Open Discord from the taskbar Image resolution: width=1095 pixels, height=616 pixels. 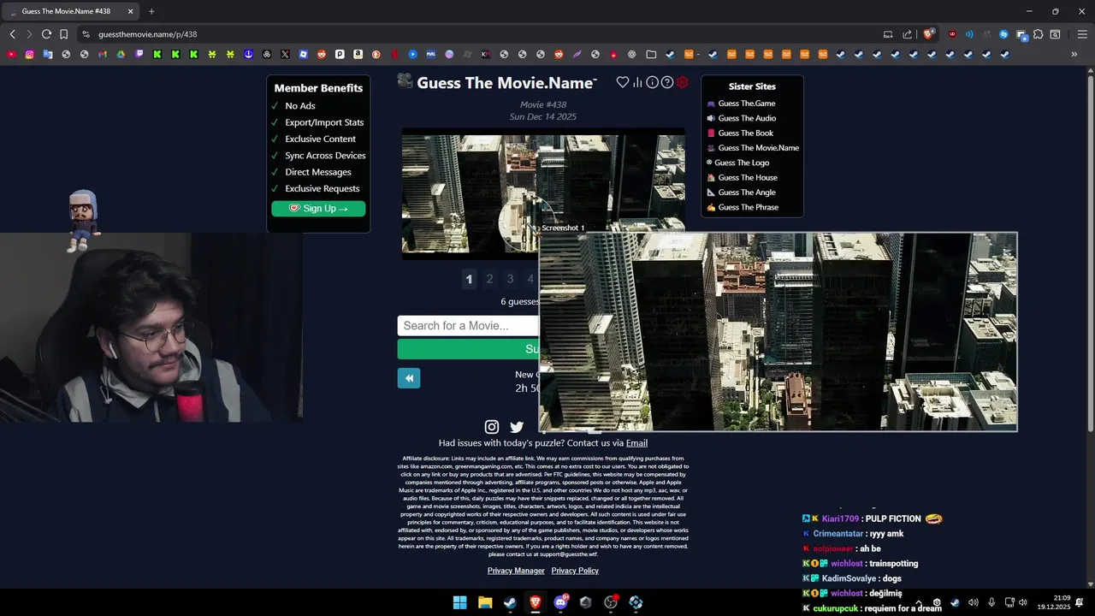pyautogui.click(x=560, y=602)
